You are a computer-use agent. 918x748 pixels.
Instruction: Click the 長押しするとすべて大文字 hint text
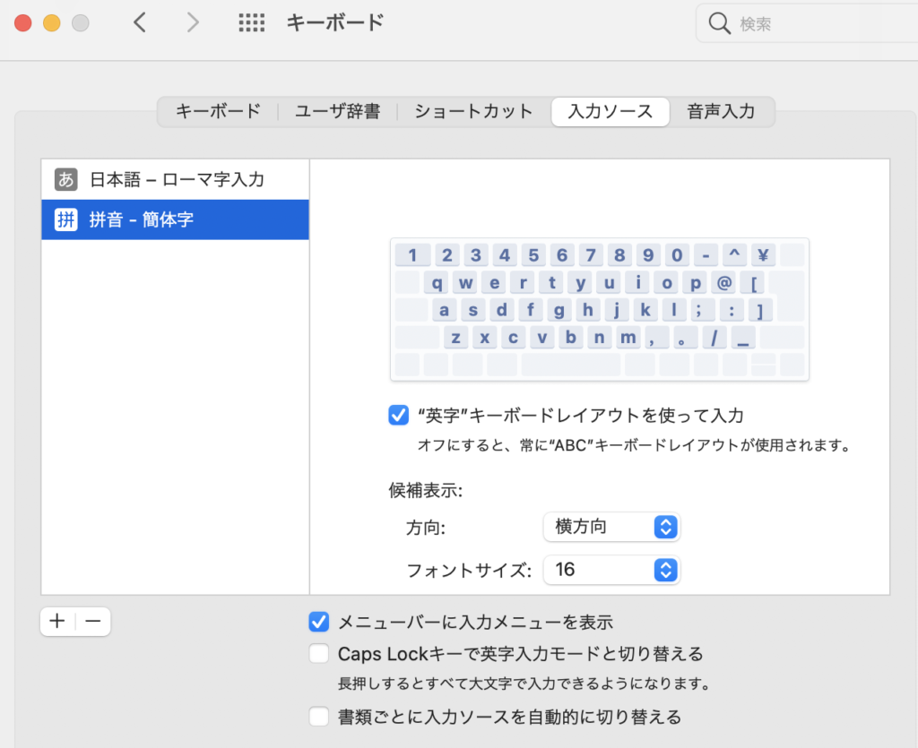coord(524,684)
